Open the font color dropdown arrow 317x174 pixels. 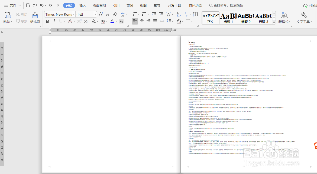(116, 21)
